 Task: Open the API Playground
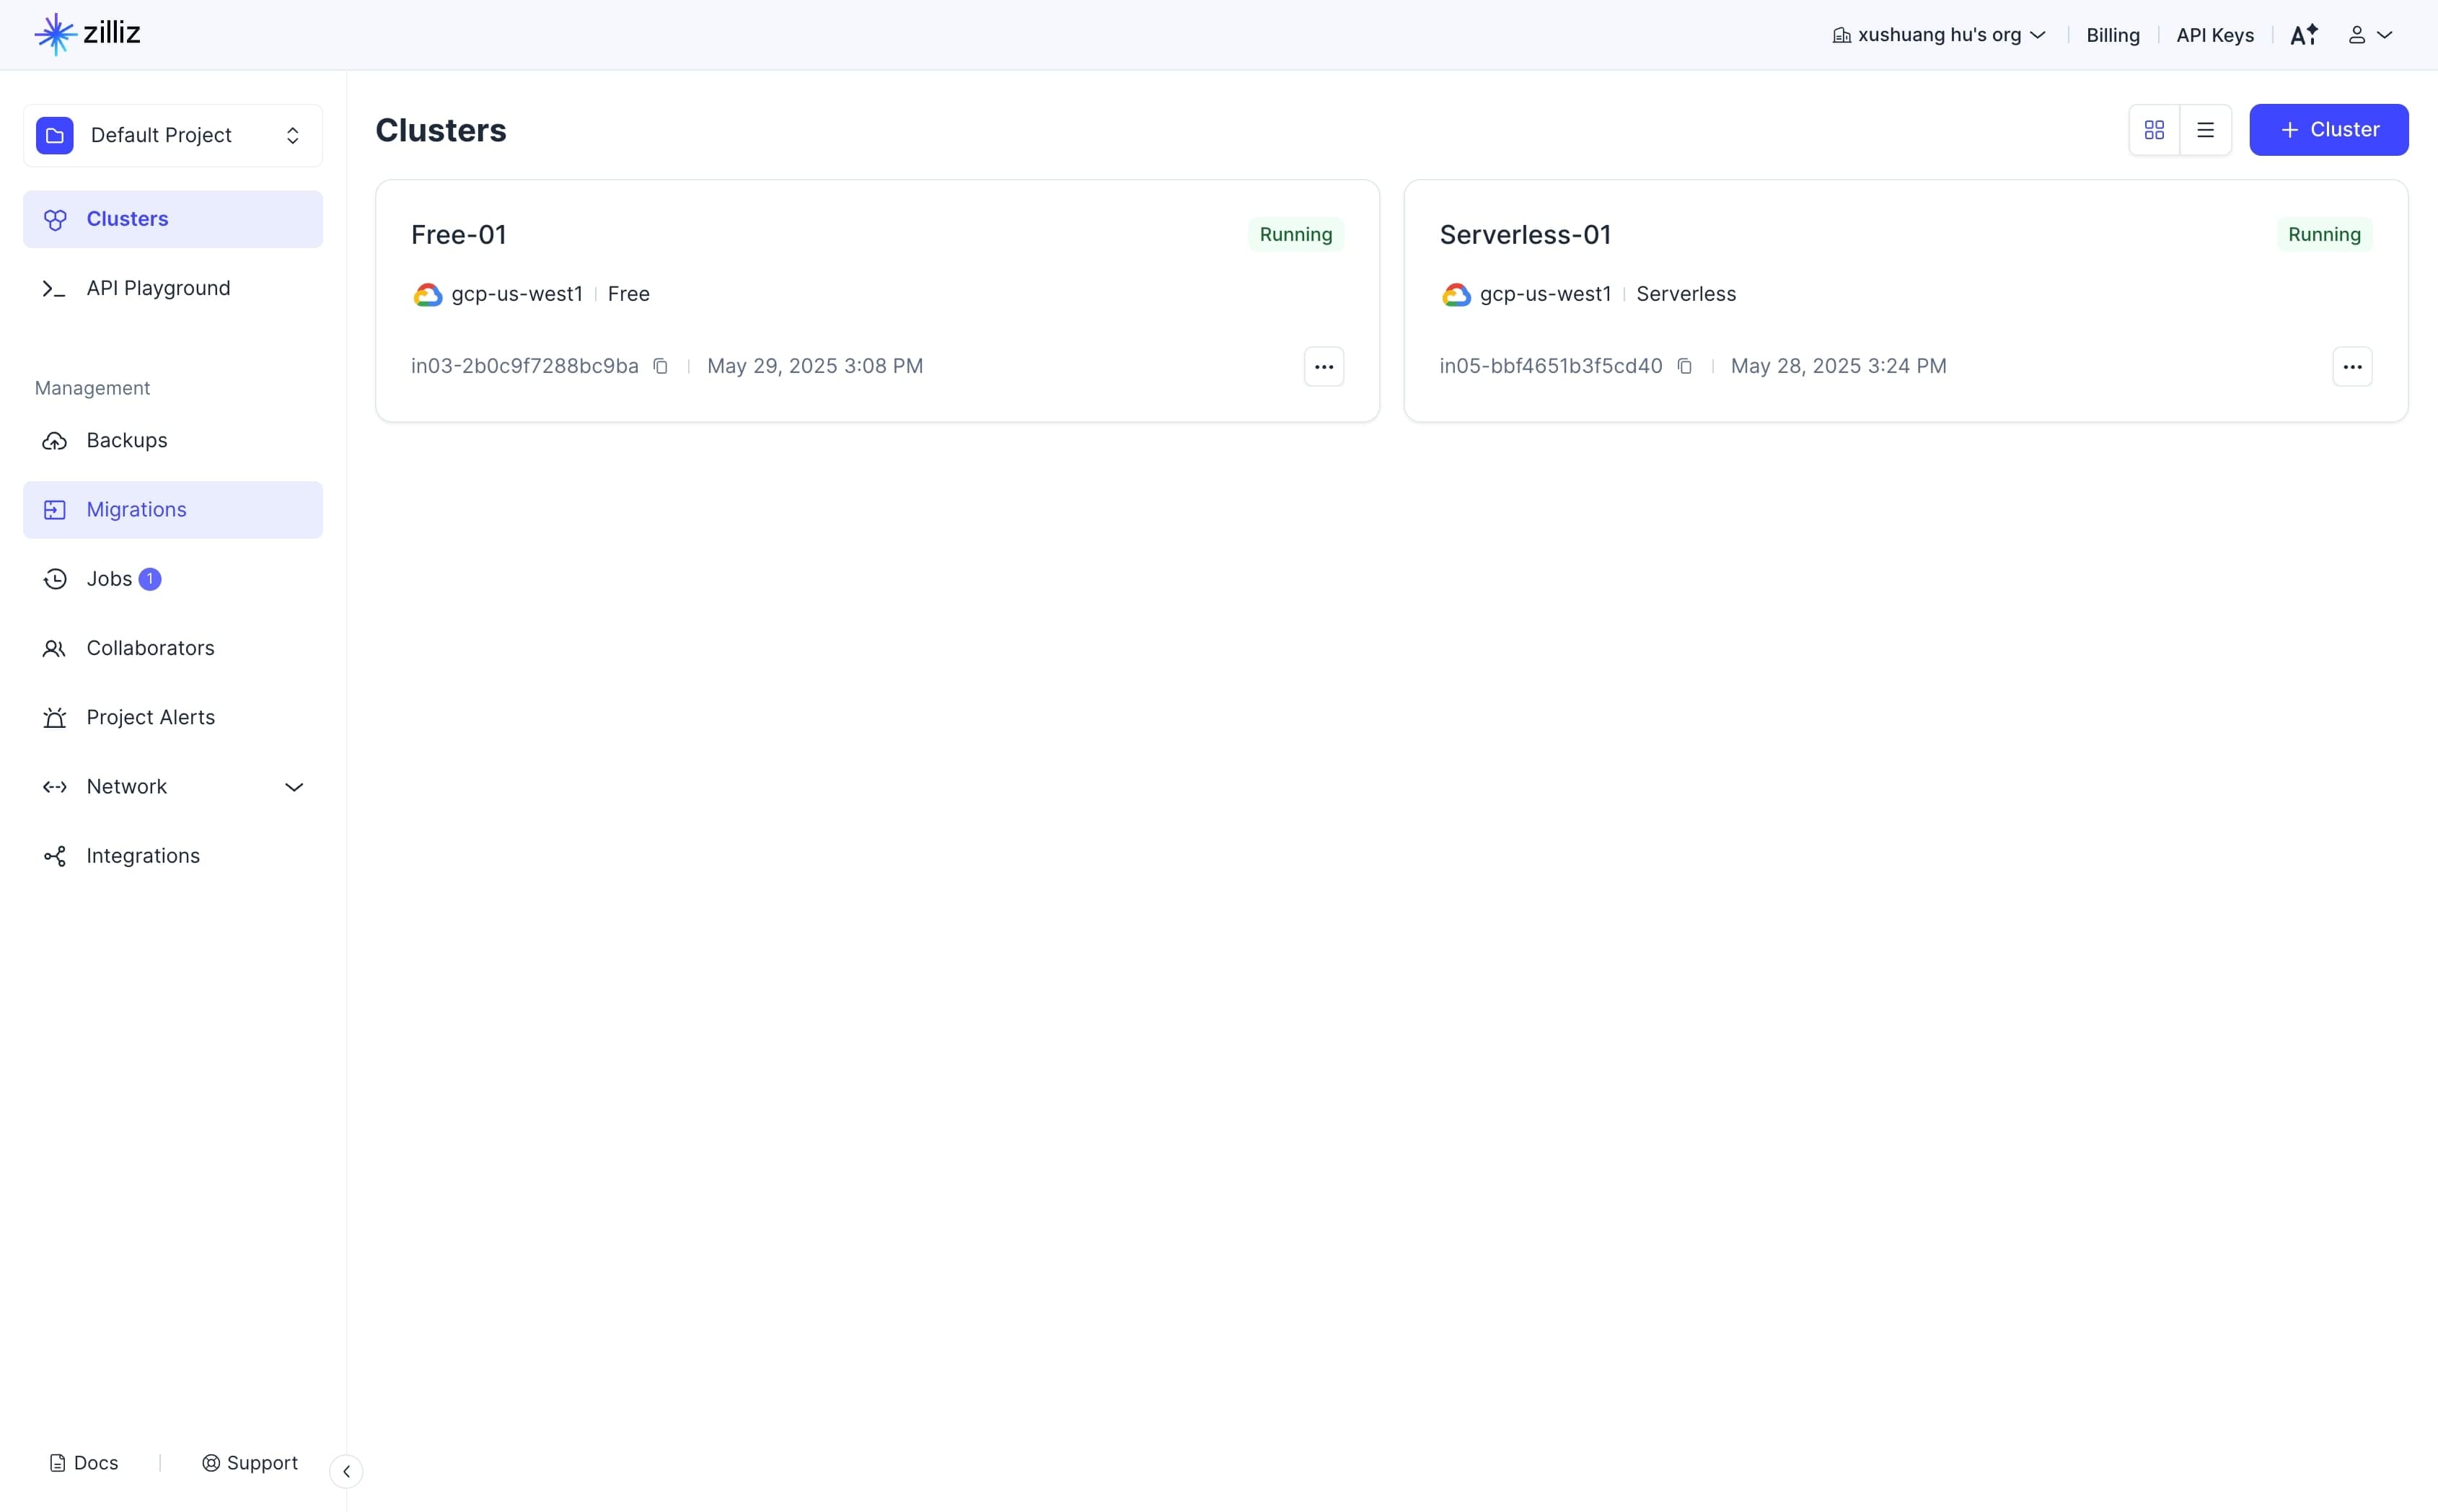pos(173,288)
